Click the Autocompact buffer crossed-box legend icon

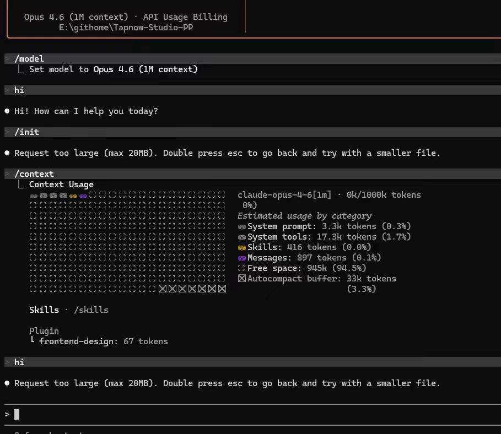tap(242, 279)
